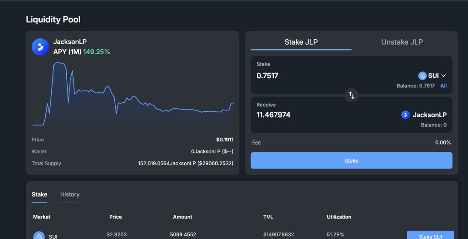Screen dimensions: 468x239
Task: Click the Stake SUI button in the table
Action: pyautogui.click(x=431, y=235)
